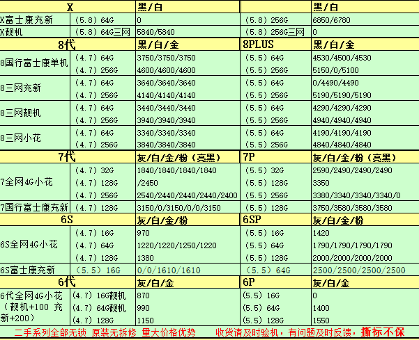Select the 6S富士康充新 label cell

point(35,270)
